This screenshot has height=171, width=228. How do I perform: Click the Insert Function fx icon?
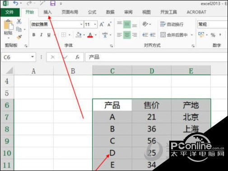(77, 57)
